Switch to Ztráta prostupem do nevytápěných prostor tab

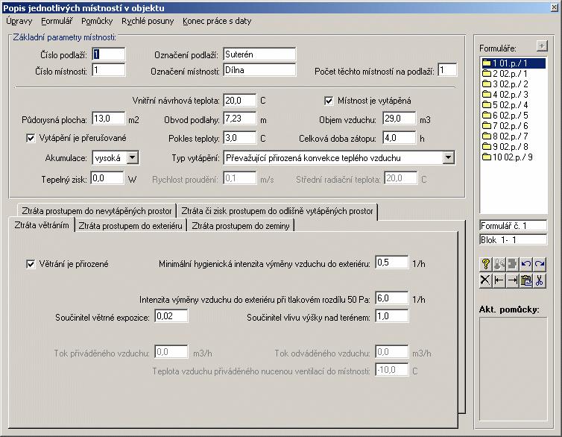point(97,211)
